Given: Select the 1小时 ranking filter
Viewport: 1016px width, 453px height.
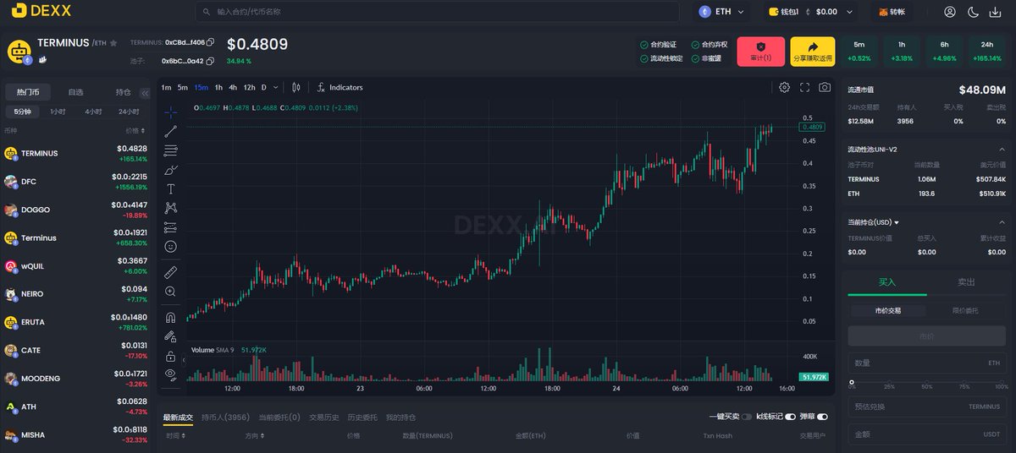Looking at the screenshot, I should click(x=58, y=112).
